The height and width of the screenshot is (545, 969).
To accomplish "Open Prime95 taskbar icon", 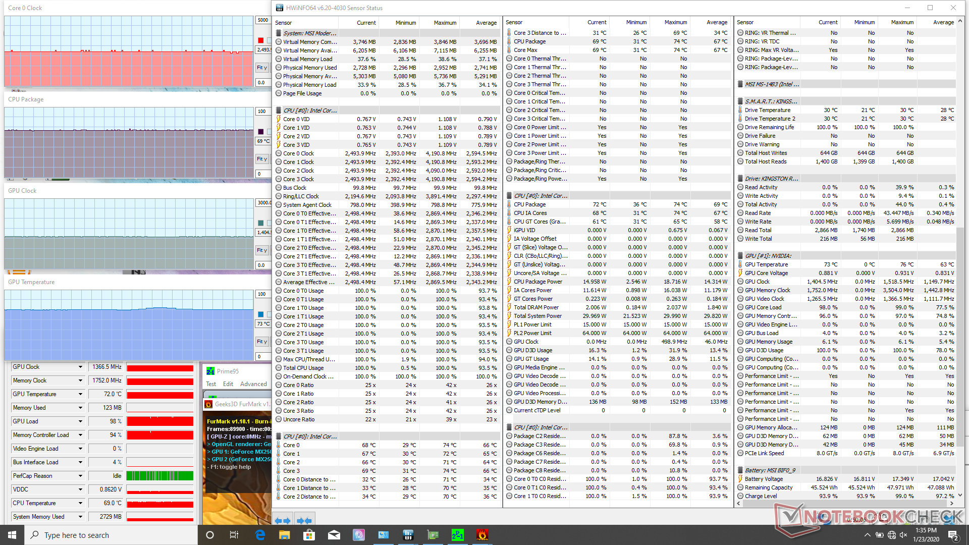I will click(x=457, y=535).
